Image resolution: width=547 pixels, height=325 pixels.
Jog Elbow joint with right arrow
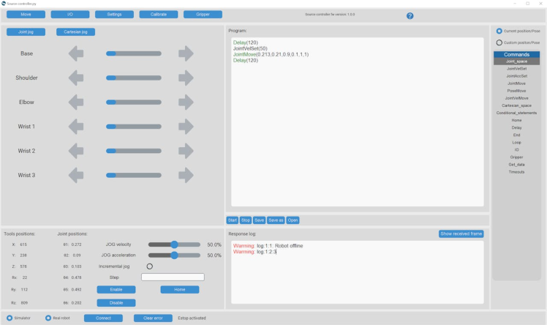coord(186,102)
